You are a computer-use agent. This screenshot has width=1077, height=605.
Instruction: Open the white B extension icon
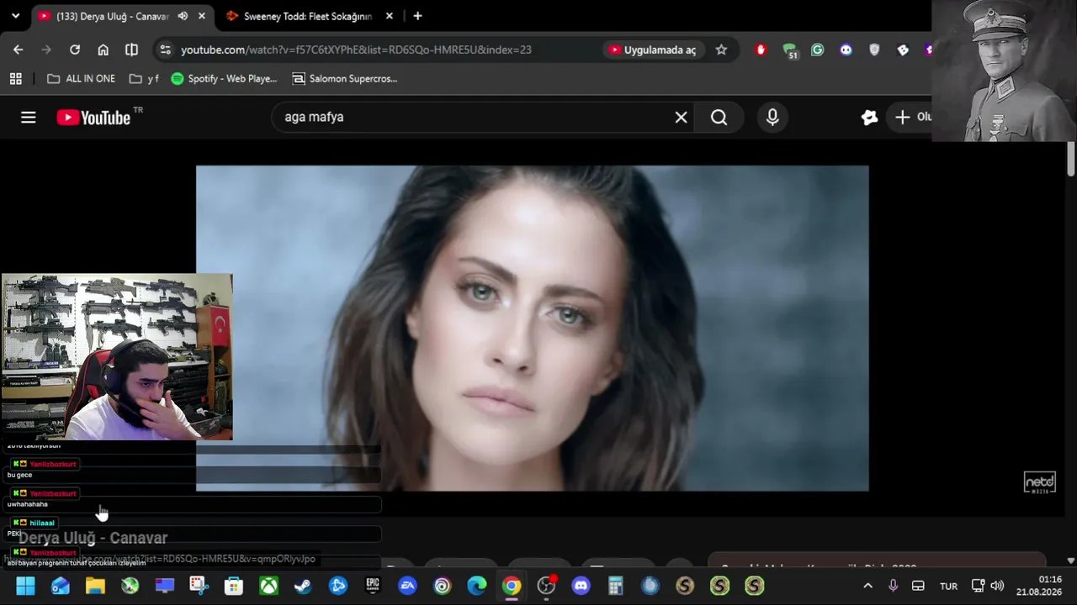click(903, 50)
